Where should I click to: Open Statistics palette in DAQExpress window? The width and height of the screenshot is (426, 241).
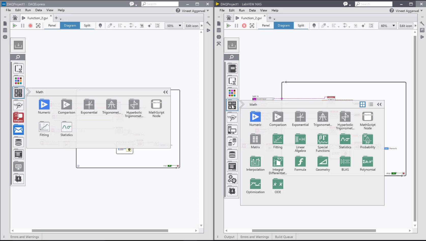(66, 129)
